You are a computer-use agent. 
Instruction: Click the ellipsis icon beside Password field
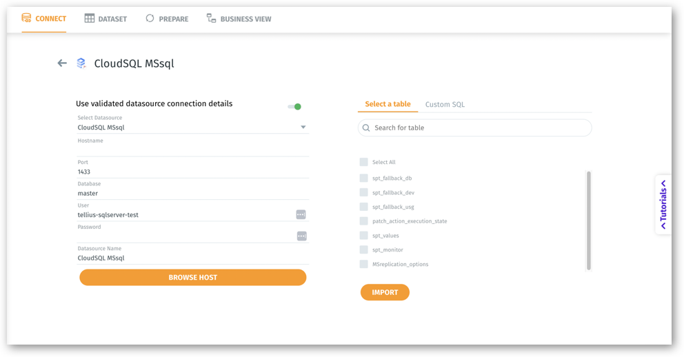point(301,236)
